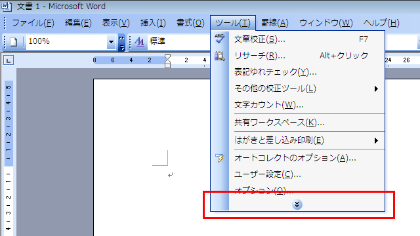420x236 pixels.
Task: Click the Research book icon in menu
Action: pyautogui.click(x=219, y=56)
